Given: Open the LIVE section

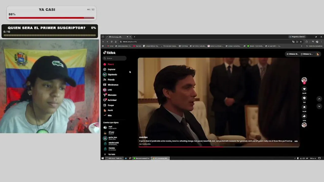Looking at the screenshot, I should coord(108,90).
